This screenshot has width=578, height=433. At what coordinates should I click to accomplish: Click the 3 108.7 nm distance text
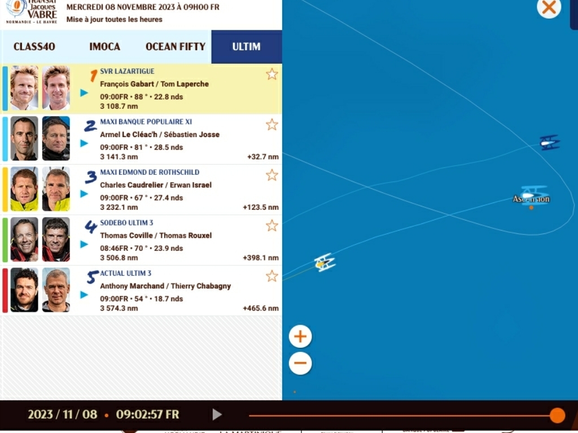[119, 107]
